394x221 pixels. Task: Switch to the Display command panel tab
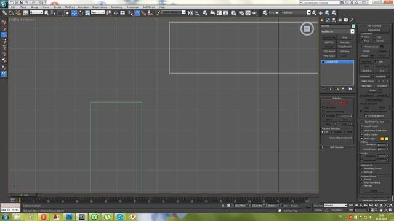pos(346,20)
